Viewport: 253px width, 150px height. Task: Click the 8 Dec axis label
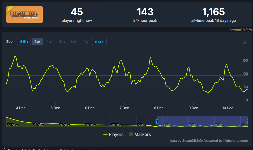(x=159, y=108)
